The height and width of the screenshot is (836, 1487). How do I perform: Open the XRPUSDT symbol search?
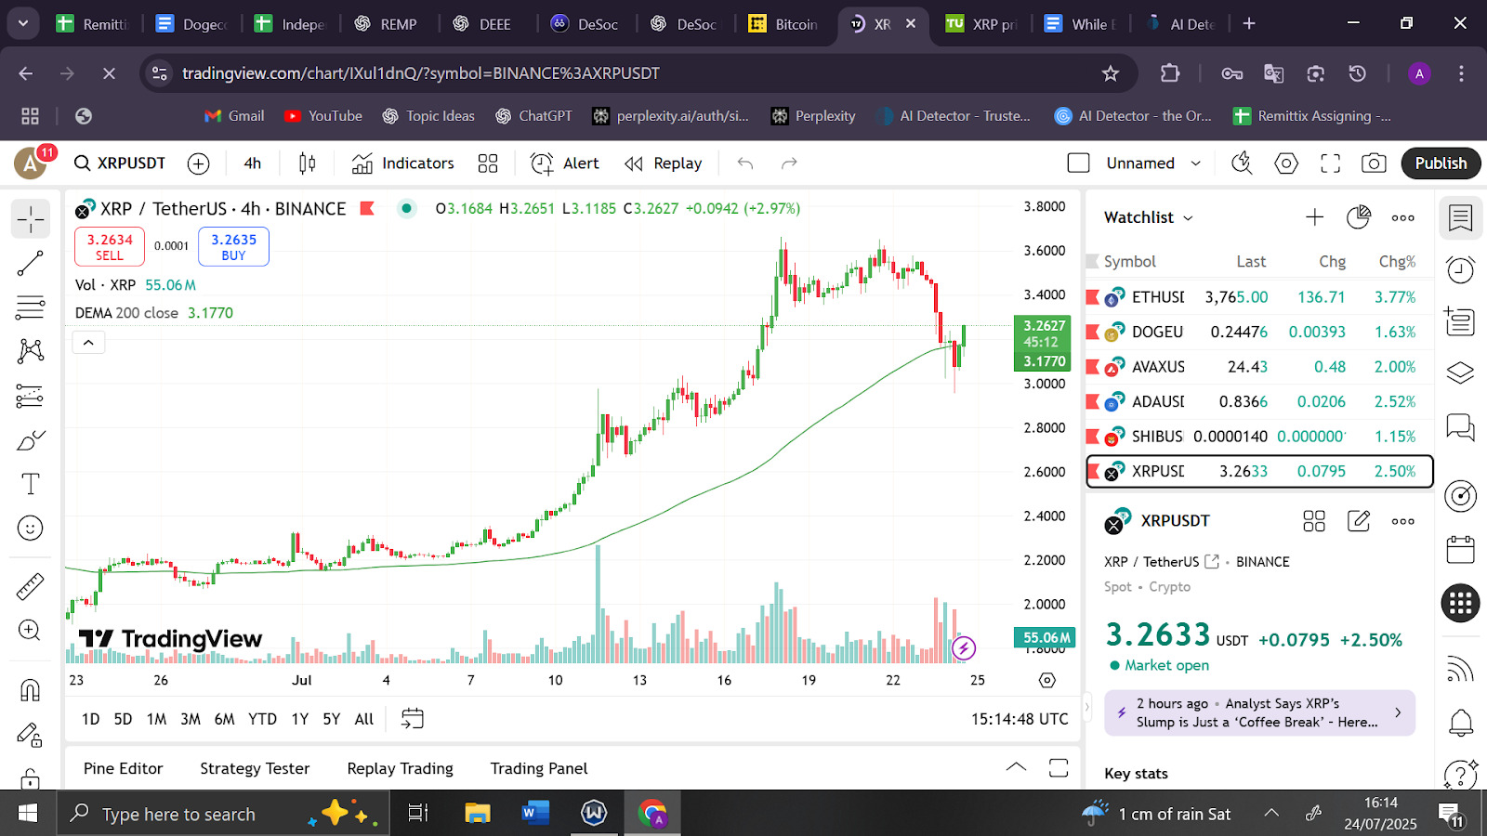tap(120, 163)
